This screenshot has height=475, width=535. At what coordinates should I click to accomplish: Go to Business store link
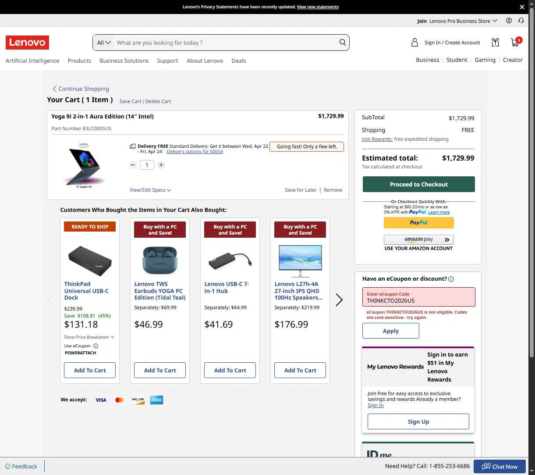click(x=427, y=60)
